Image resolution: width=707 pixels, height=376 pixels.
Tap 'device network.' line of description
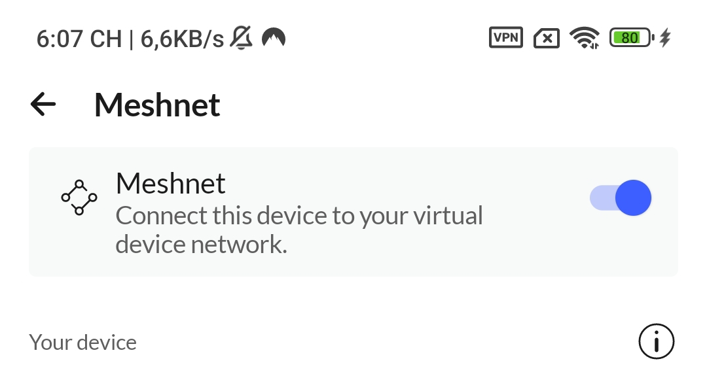click(201, 245)
